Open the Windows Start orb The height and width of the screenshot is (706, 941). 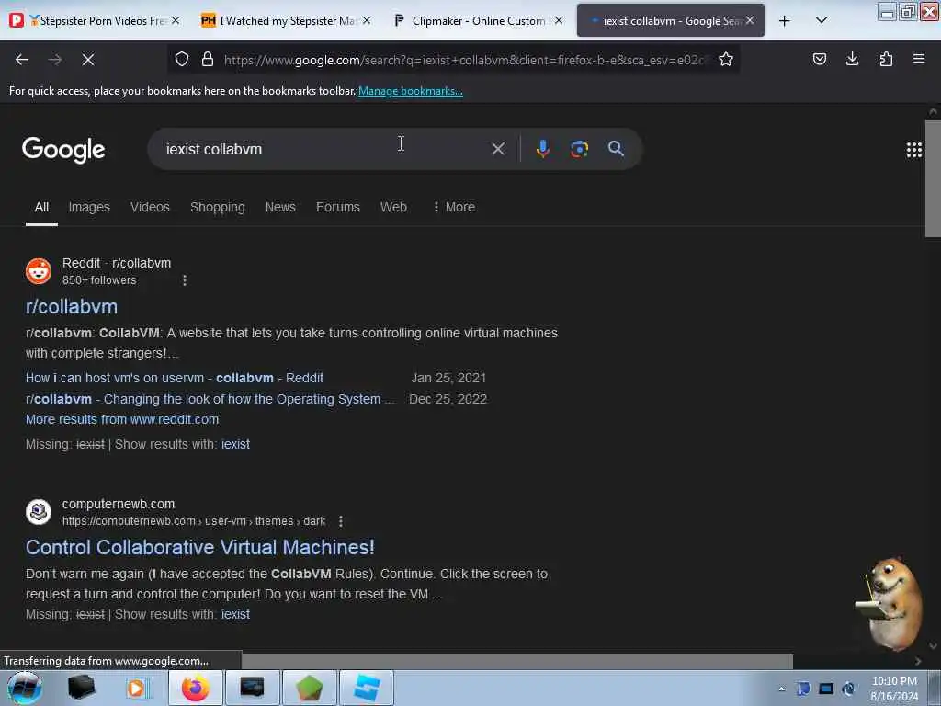[25, 688]
